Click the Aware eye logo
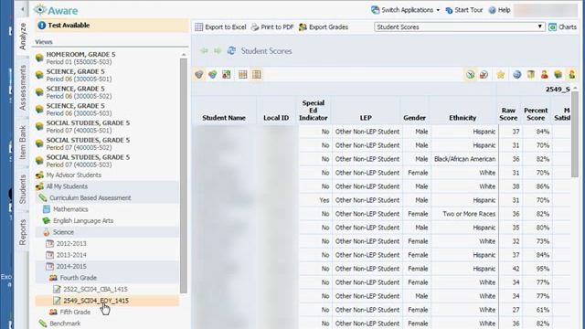Image resolution: width=585 pixels, height=329 pixels. 40,10
